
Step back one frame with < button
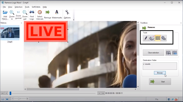6,93
